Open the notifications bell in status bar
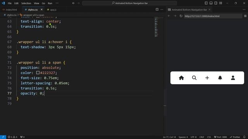This screenshot has height=139, width=248. [245, 137]
